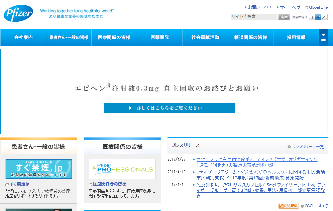Click the 患者さん・一般の皆様 section header
The height and width of the screenshot is (211, 333).
pyautogui.click(x=39, y=146)
